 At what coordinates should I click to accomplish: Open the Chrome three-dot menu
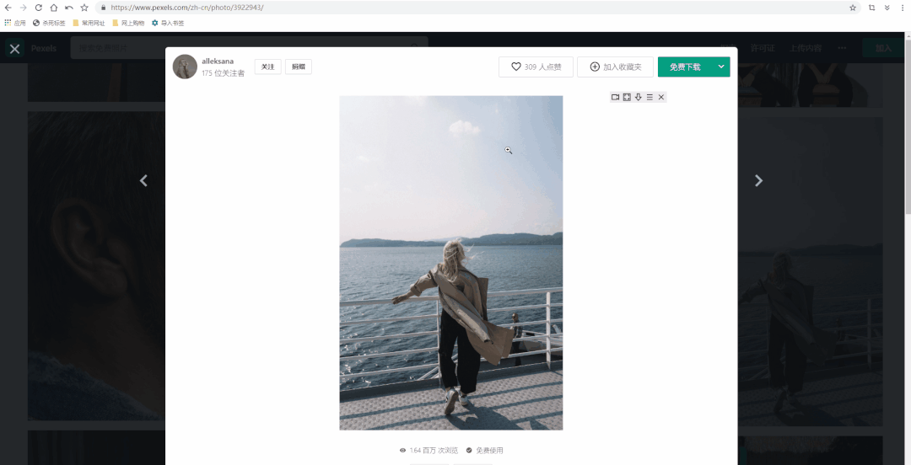point(903,8)
